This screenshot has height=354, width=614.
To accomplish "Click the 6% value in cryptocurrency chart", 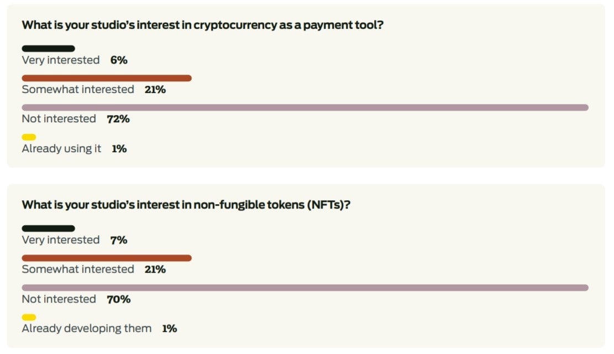I will (x=119, y=60).
